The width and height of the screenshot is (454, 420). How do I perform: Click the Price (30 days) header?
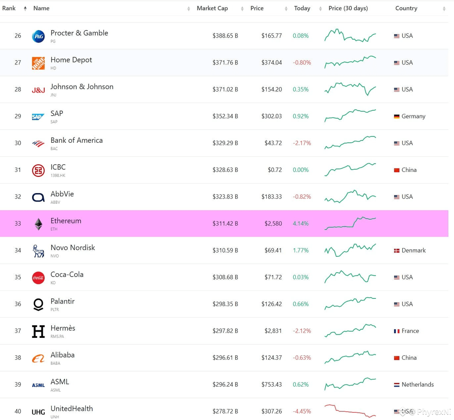tap(348, 8)
